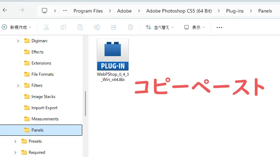Viewport: 280px width, 157px height.
Task: Click the navigation pane scrollbar thumb
Action: [85, 104]
